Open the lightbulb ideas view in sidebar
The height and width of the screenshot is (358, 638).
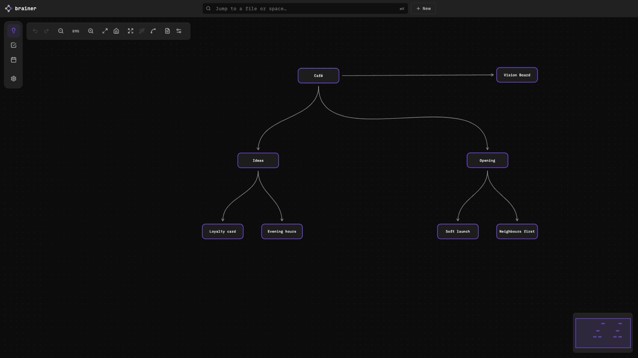[13, 31]
